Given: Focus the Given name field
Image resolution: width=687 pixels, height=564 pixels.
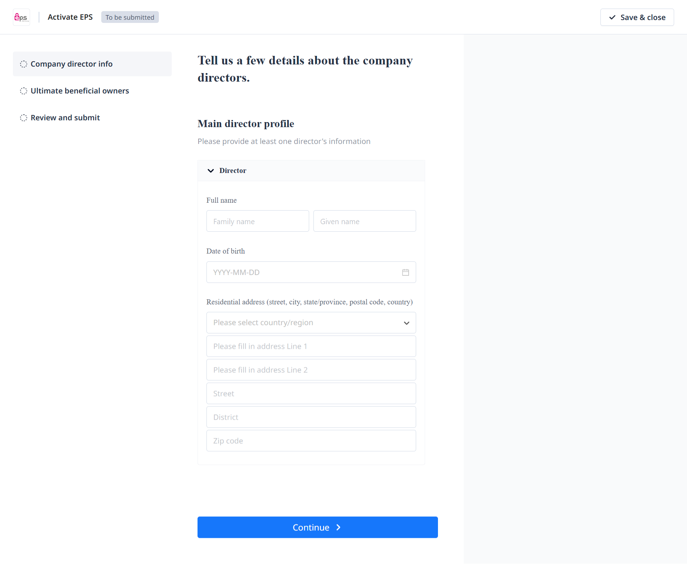Looking at the screenshot, I should [364, 221].
